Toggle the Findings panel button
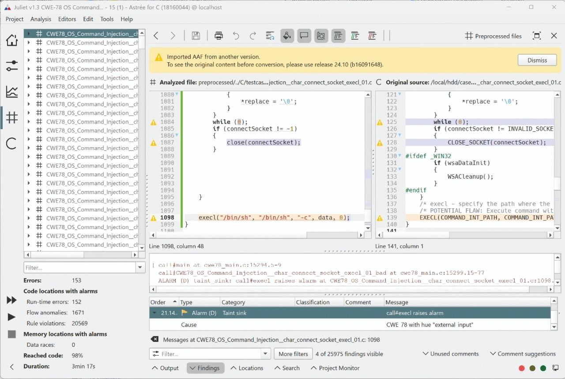This screenshot has width=565, height=379. coord(205,368)
